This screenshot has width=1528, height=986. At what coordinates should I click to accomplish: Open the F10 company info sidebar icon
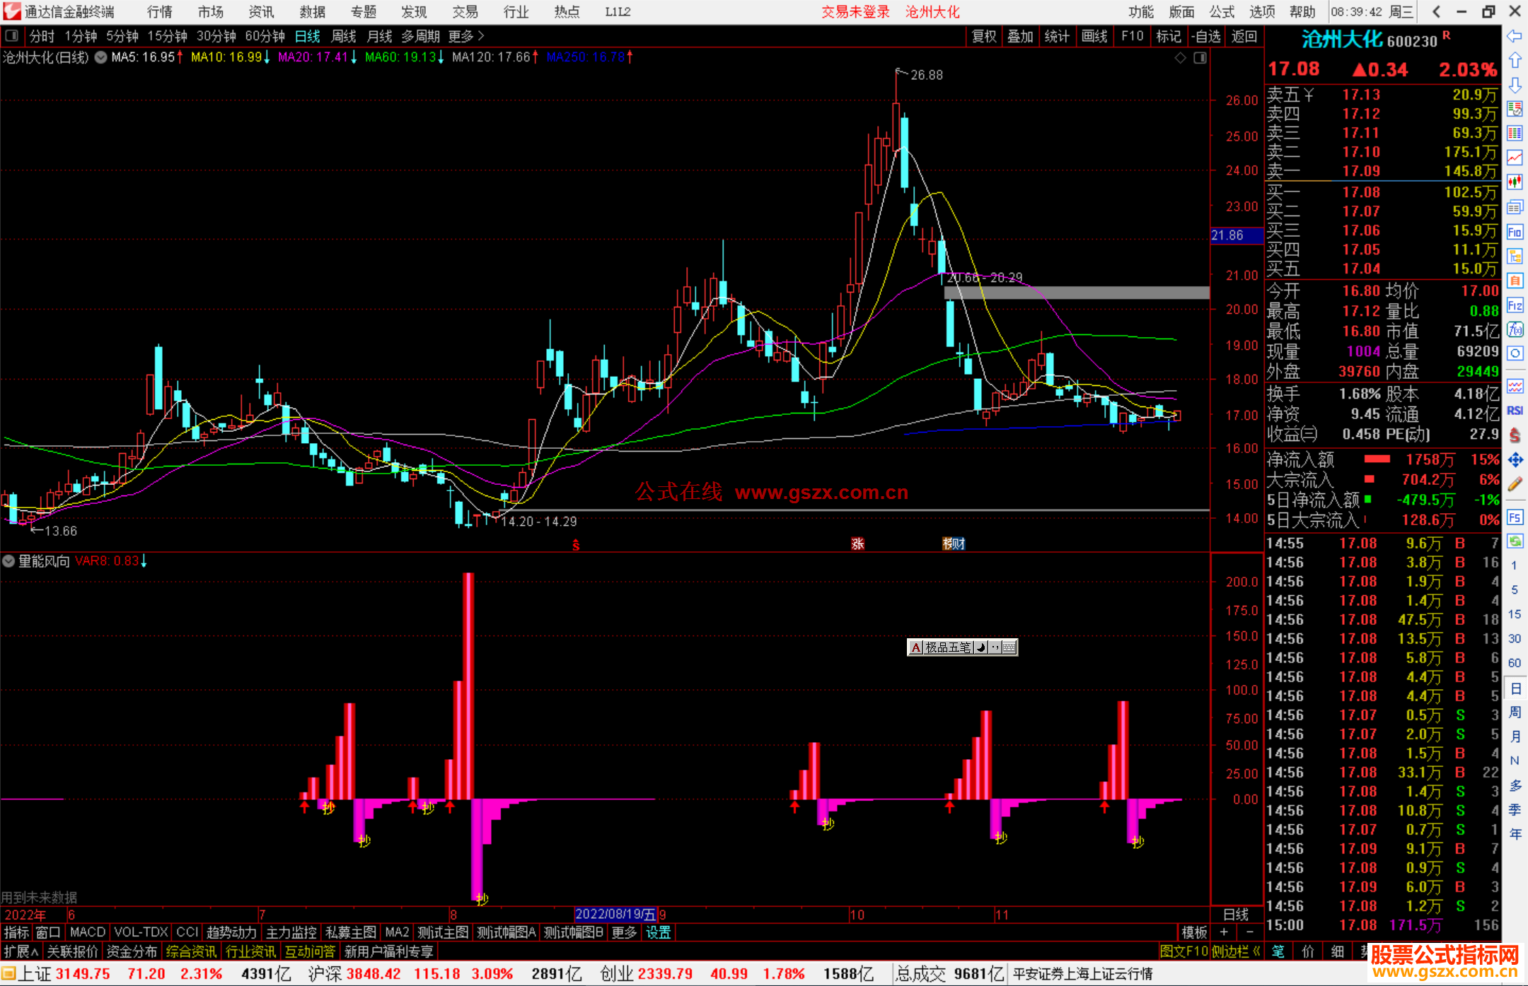(1515, 232)
